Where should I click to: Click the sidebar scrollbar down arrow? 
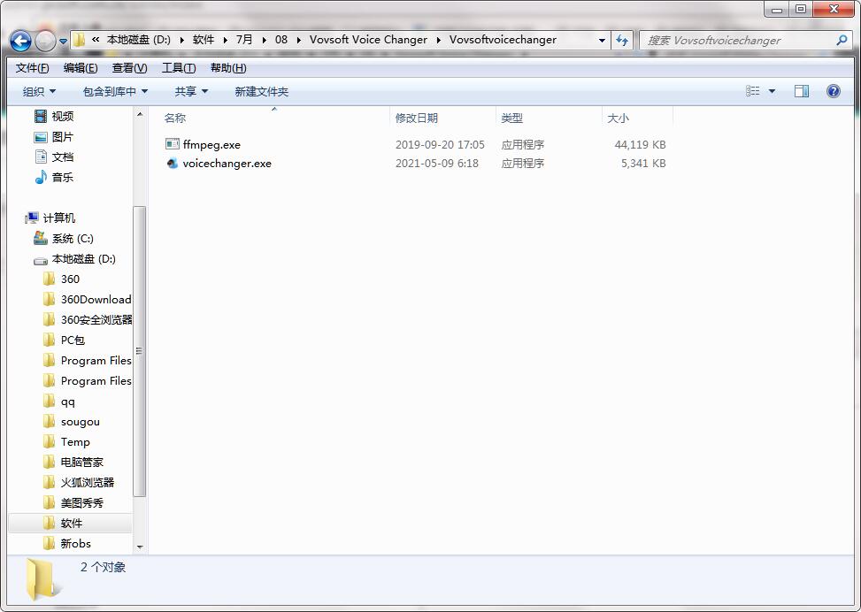coord(140,547)
